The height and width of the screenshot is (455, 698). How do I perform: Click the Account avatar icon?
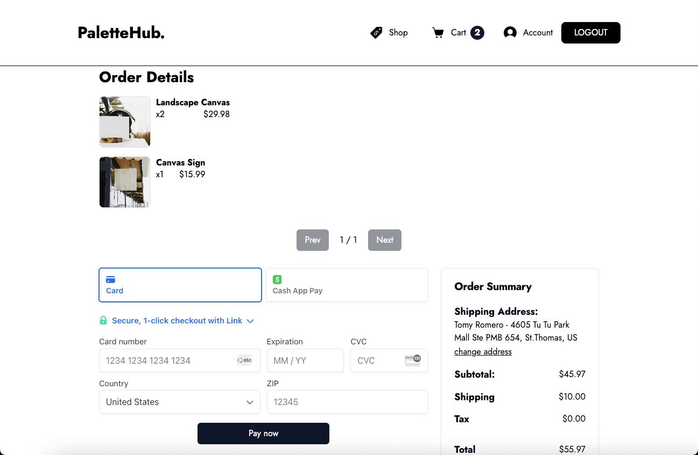pyautogui.click(x=510, y=33)
